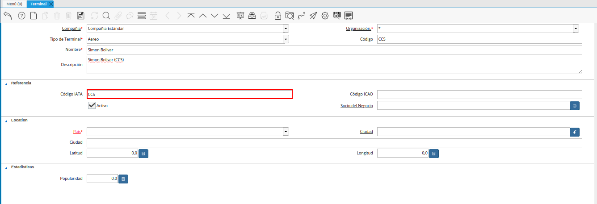Toggle grid view with stacked lines icon

(x=142, y=16)
